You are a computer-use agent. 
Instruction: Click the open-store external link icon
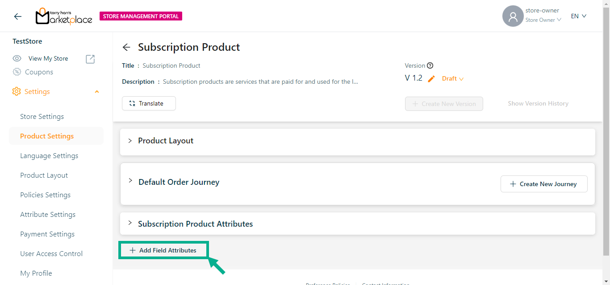(90, 59)
